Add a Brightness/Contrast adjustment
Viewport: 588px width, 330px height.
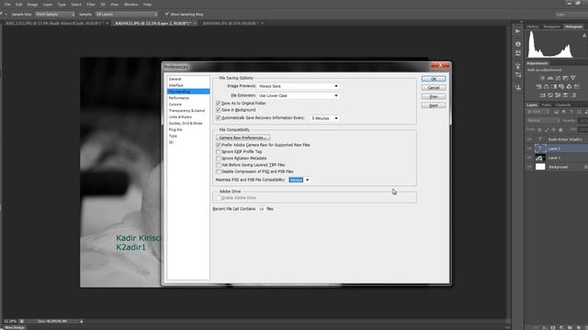pyautogui.click(x=543, y=78)
